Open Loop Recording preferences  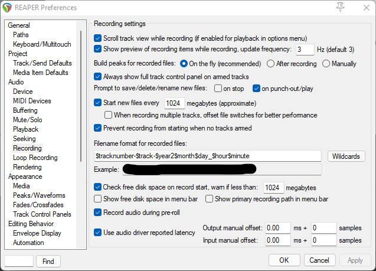tap(35, 158)
